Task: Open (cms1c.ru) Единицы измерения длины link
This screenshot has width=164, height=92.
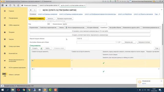Action: click(x=71, y=14)
